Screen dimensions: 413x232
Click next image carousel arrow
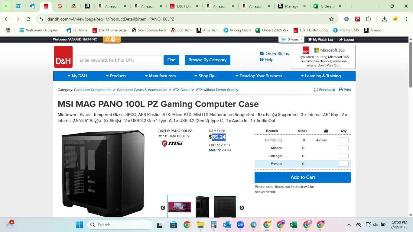[242, 208]
